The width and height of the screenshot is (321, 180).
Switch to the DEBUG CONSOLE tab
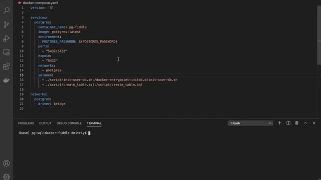tap(69, 123)
